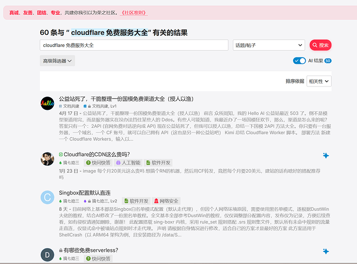Click the excerpt starting 8 天 - 目前网络上
Screen dimensions: 357x264
(194, 222)
